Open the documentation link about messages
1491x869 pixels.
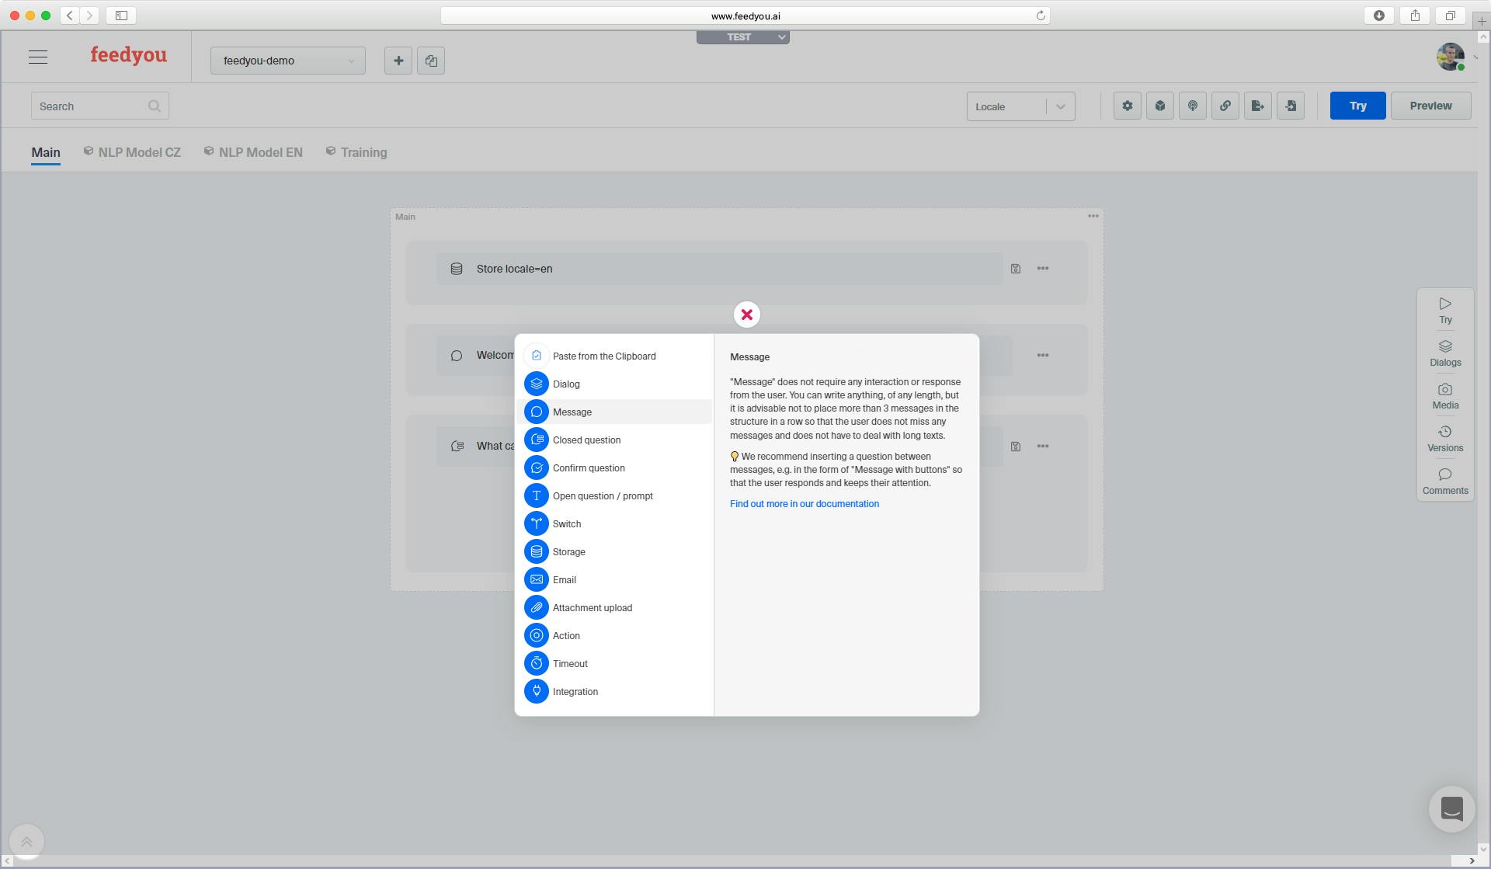(804, 503)
